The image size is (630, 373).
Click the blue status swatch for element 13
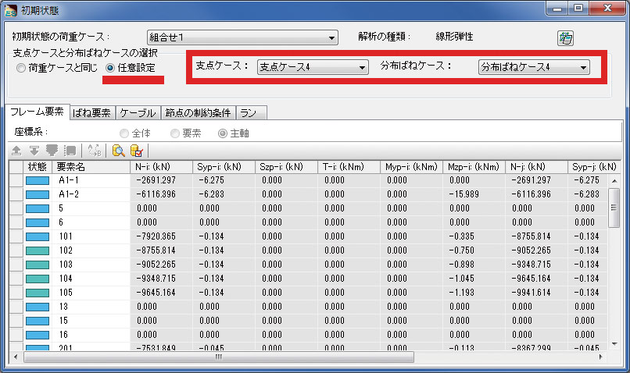coord(38,307)
